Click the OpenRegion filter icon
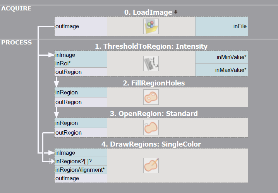The image size is (278, 193). [x=151, y=127]
